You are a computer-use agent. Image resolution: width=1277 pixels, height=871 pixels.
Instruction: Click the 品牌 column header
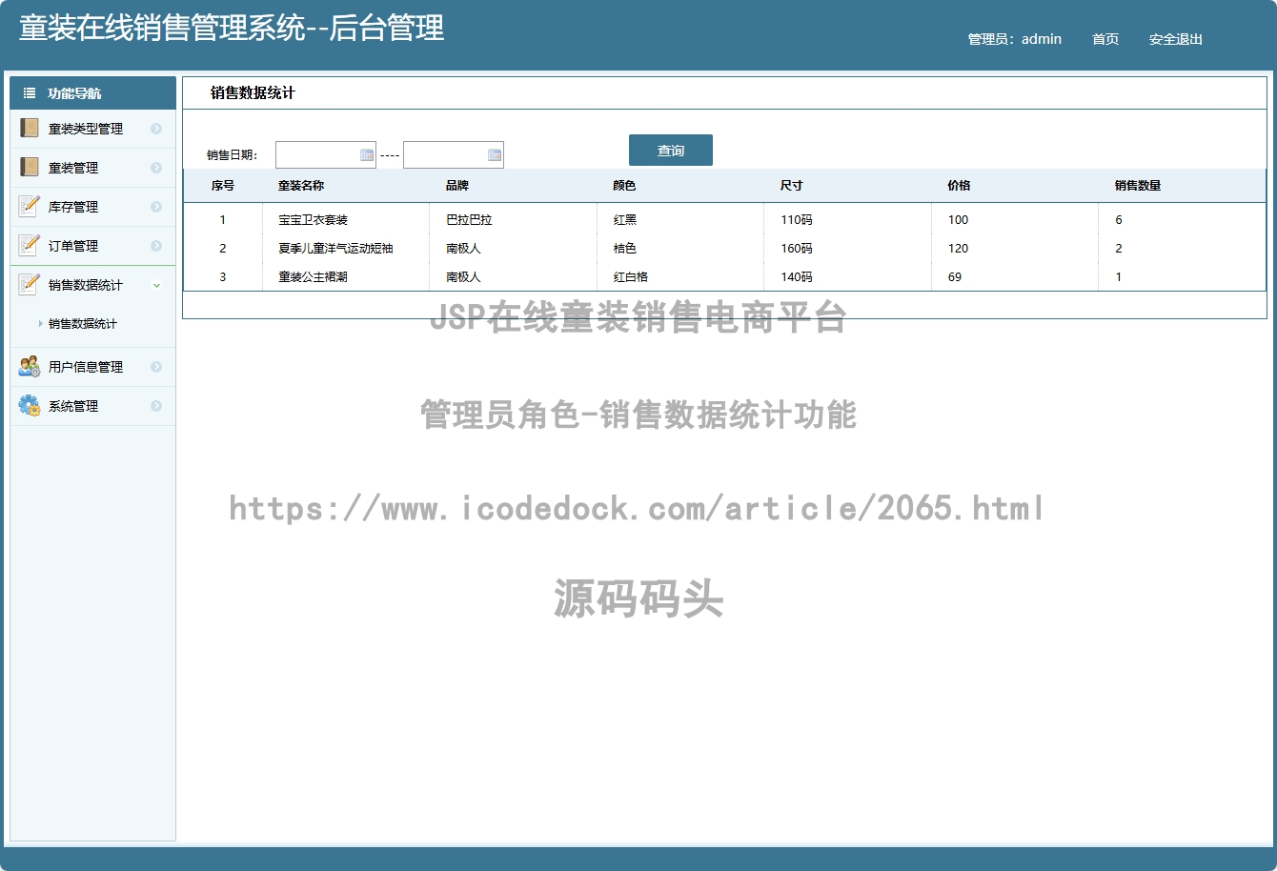click(x=457, y=186)
